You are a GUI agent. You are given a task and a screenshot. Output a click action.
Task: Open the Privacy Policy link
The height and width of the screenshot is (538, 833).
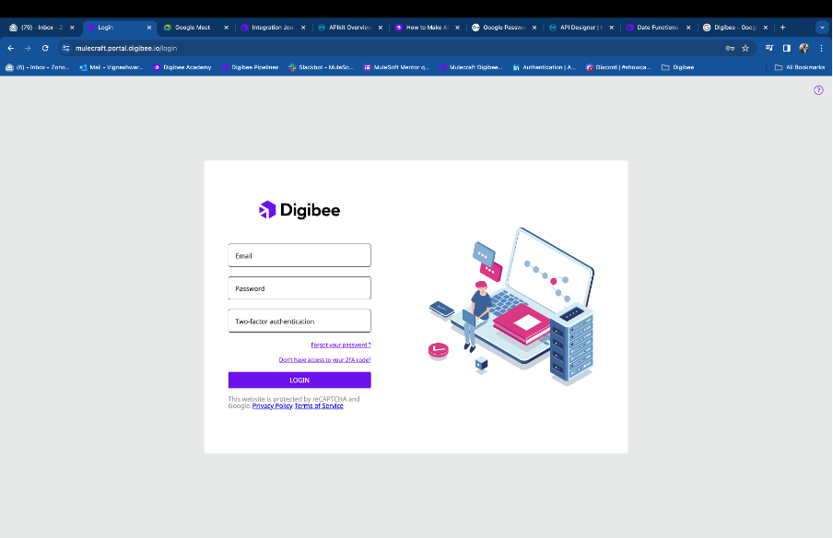(x=272, y=406)
